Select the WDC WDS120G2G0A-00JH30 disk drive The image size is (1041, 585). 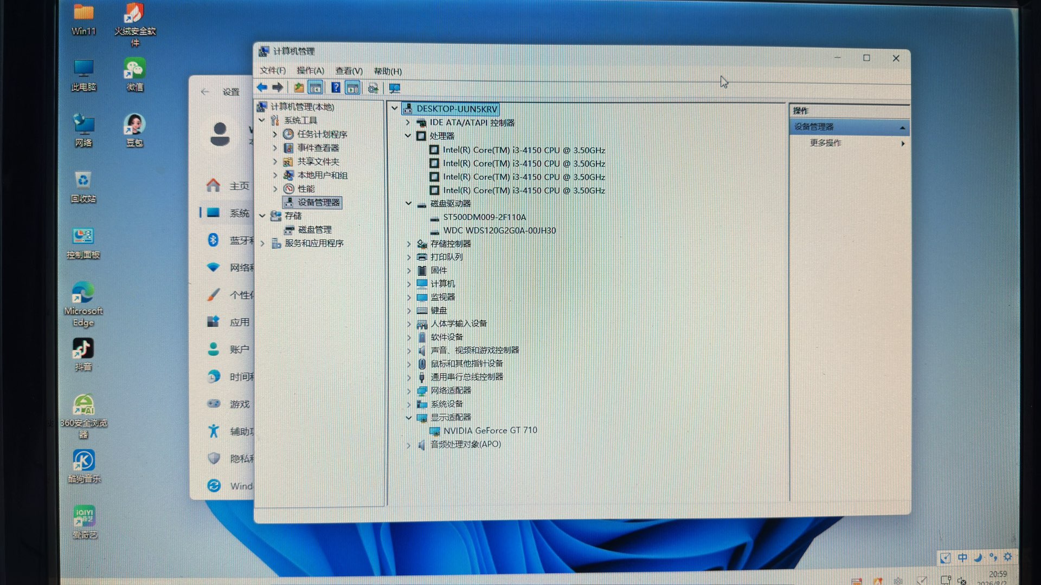tap(493, 231)
